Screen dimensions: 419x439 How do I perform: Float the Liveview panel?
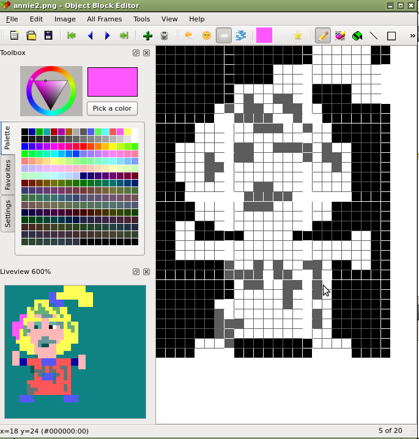click(136, 271)
